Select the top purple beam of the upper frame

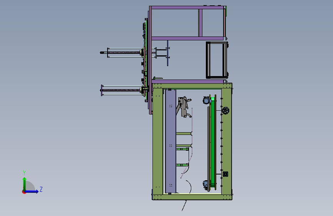187,7
